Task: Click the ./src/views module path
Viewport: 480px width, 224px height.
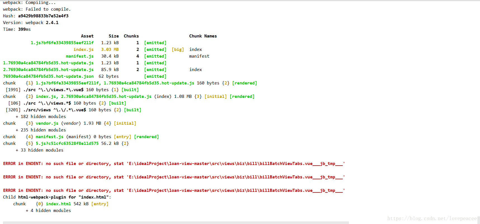Action: [x=37, y=110]
